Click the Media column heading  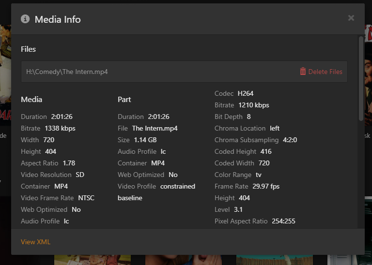coord(31,99)
